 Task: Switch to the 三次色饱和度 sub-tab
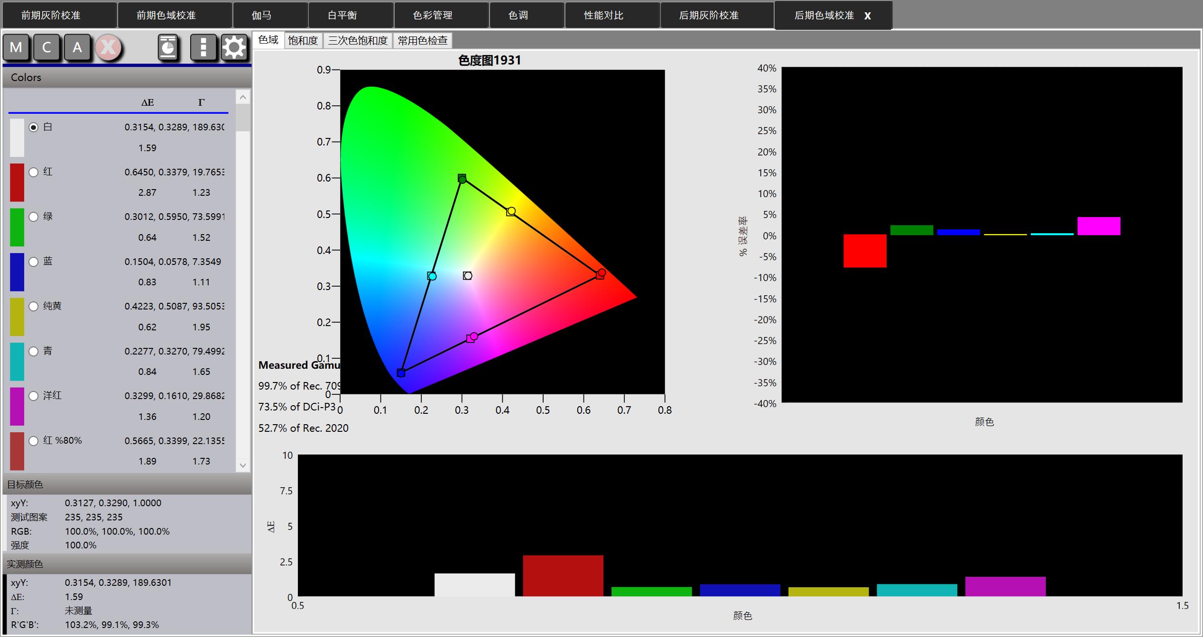pos(358,41)
